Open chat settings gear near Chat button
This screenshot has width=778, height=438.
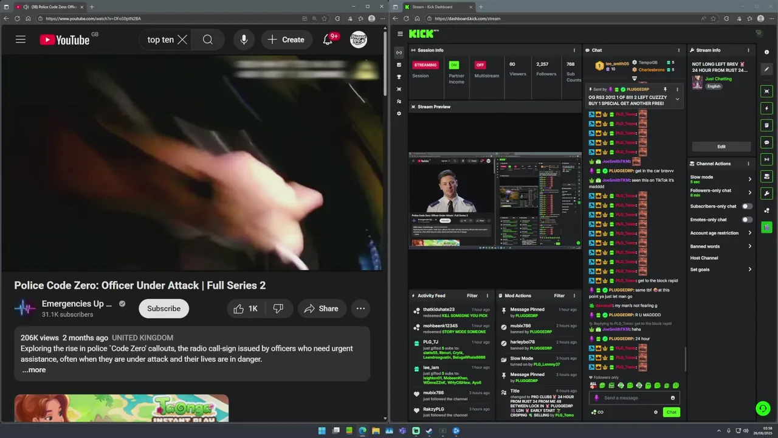tap(655, 412)
